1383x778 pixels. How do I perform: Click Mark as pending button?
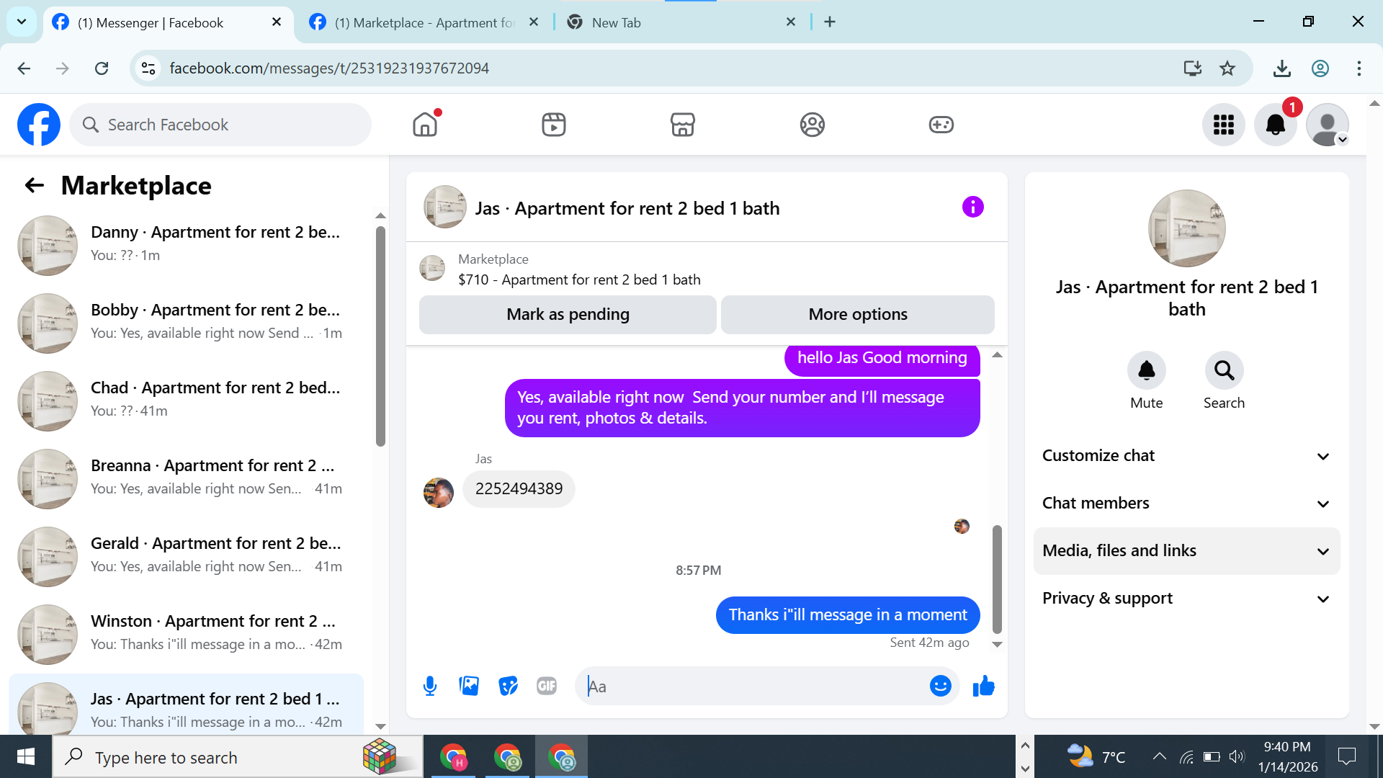tap(568, 315)
